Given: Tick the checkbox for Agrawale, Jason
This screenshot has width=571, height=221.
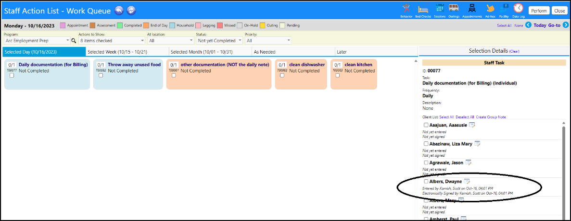Looking at the screenshot, I should pos(426,163).
